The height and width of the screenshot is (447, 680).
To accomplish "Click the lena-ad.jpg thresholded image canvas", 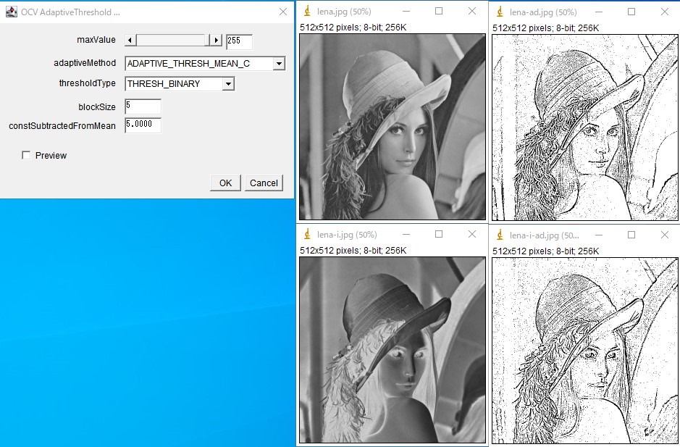I will tap(585, 128).
